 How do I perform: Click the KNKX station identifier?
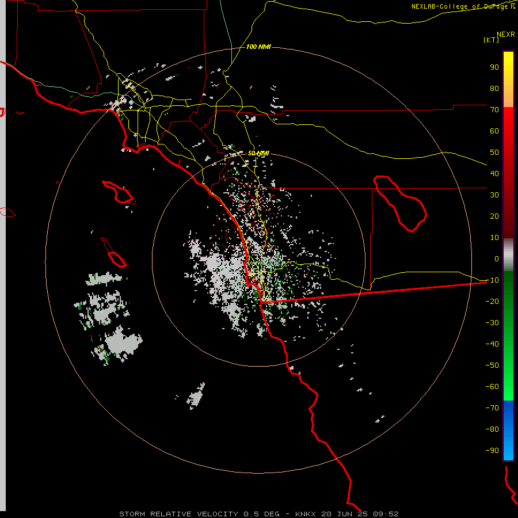[x=306, y=514]
